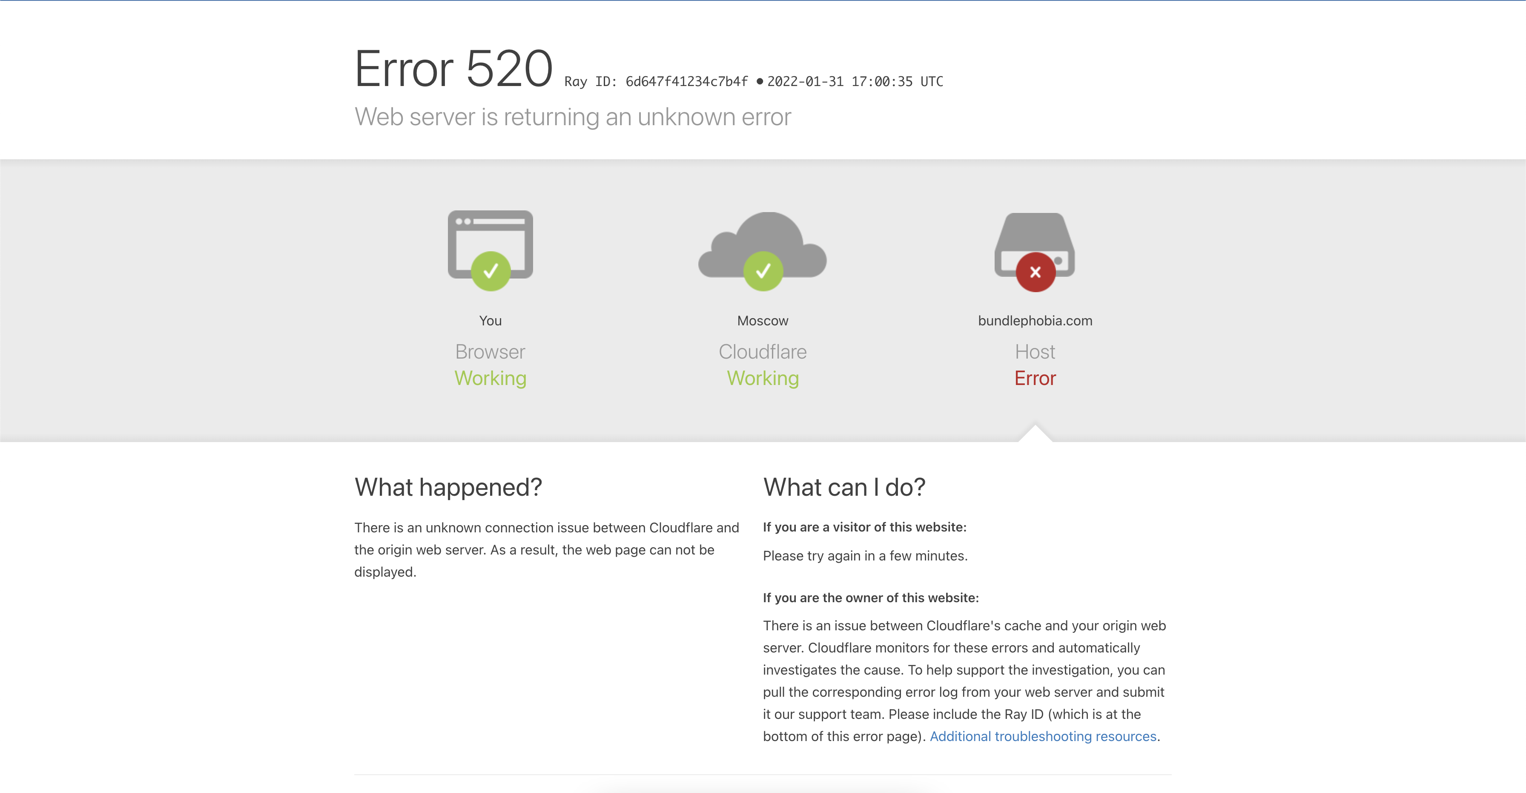Click the red Error status text
The width and height of the screenshot is (1526, 793).
pos(1035,378)
